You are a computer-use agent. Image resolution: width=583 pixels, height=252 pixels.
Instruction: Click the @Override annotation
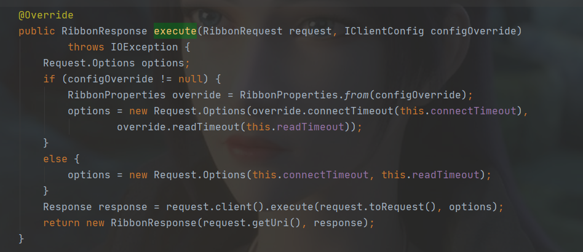46,15
